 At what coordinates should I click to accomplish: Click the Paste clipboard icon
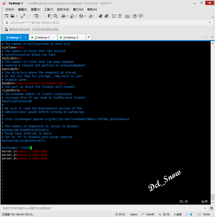[x=50, y=16]
